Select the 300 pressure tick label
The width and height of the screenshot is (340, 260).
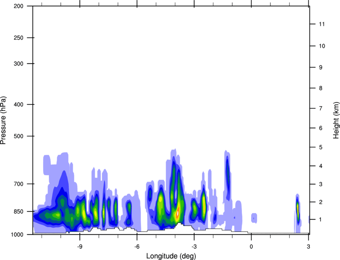pos(18,64)
